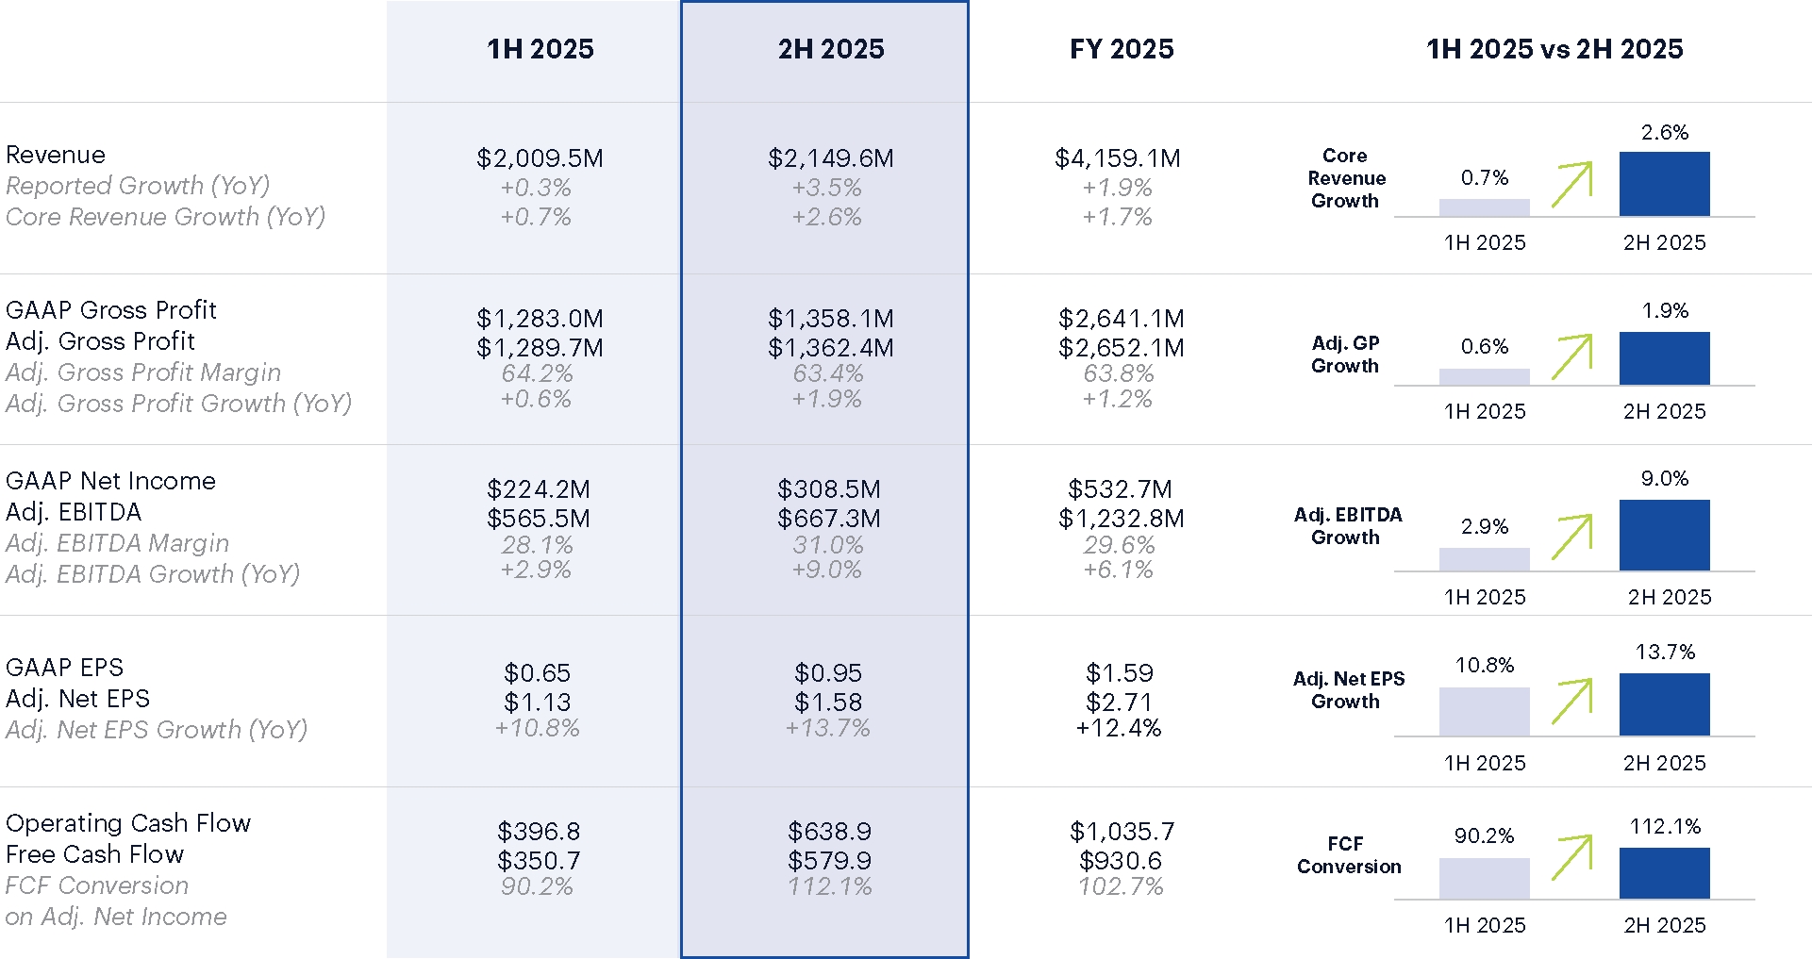Screen dimensions: 1812x959
Task: Select the dark blue 1.9% Adj. GP bar
Action: pos(1664,358)
